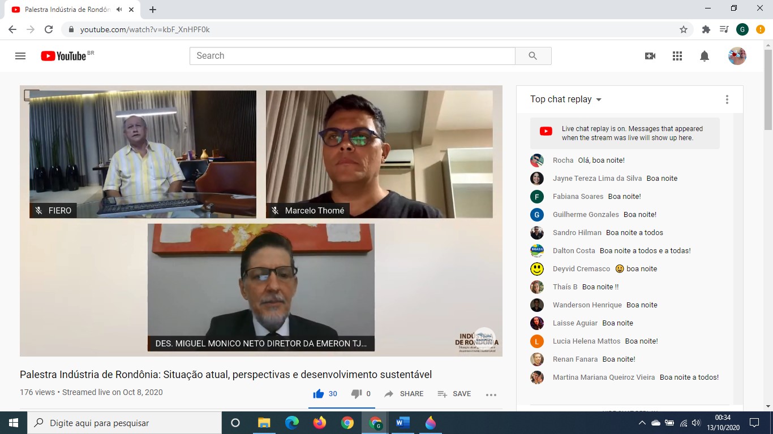Screen dimensions: 773x434
Task: Click inside the YouTube search field
Action: [352, 56]
